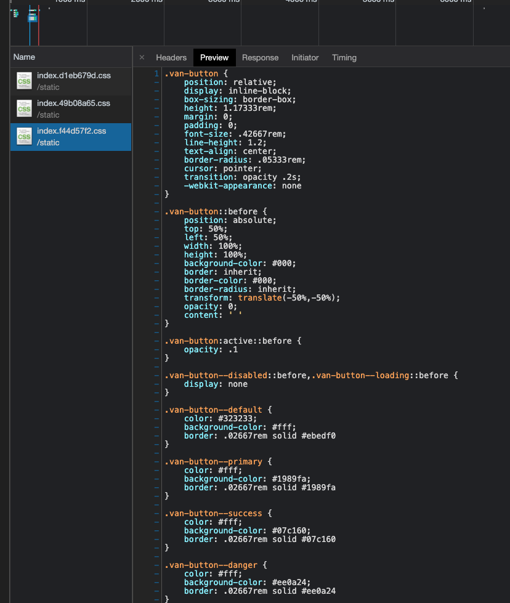510x603 pixels.
Task: Click the .van-button--danger selector
Action: pos(211,565)
